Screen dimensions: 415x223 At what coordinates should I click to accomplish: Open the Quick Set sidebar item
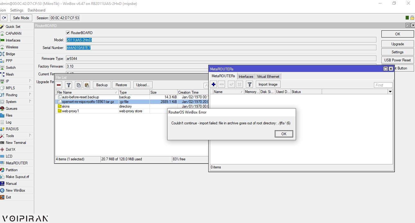point(13,27)
